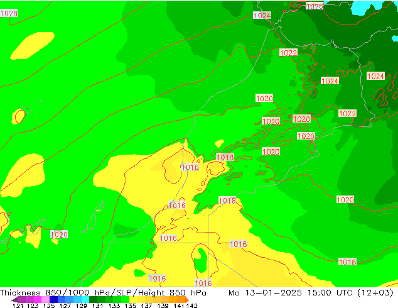This screenshot has width=398, height=308.
Task: Click legend value '121'
Action: 18,305
